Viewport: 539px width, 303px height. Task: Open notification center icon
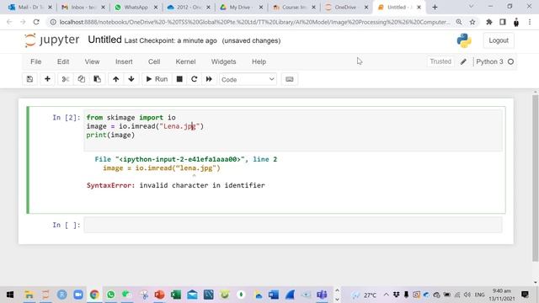[525, 295]
